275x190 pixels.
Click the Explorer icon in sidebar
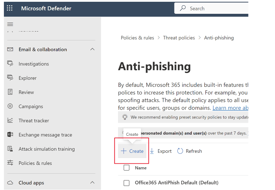pyautogui.click(x=10, y=78)
